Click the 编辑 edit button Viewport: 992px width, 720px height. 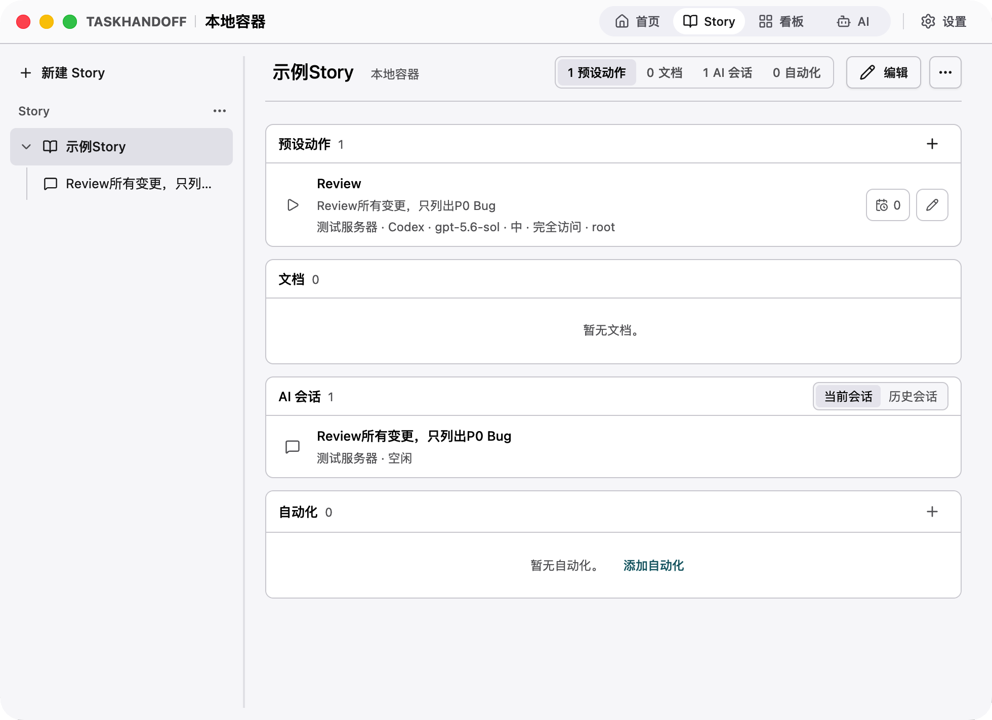(x=884, y=72)
